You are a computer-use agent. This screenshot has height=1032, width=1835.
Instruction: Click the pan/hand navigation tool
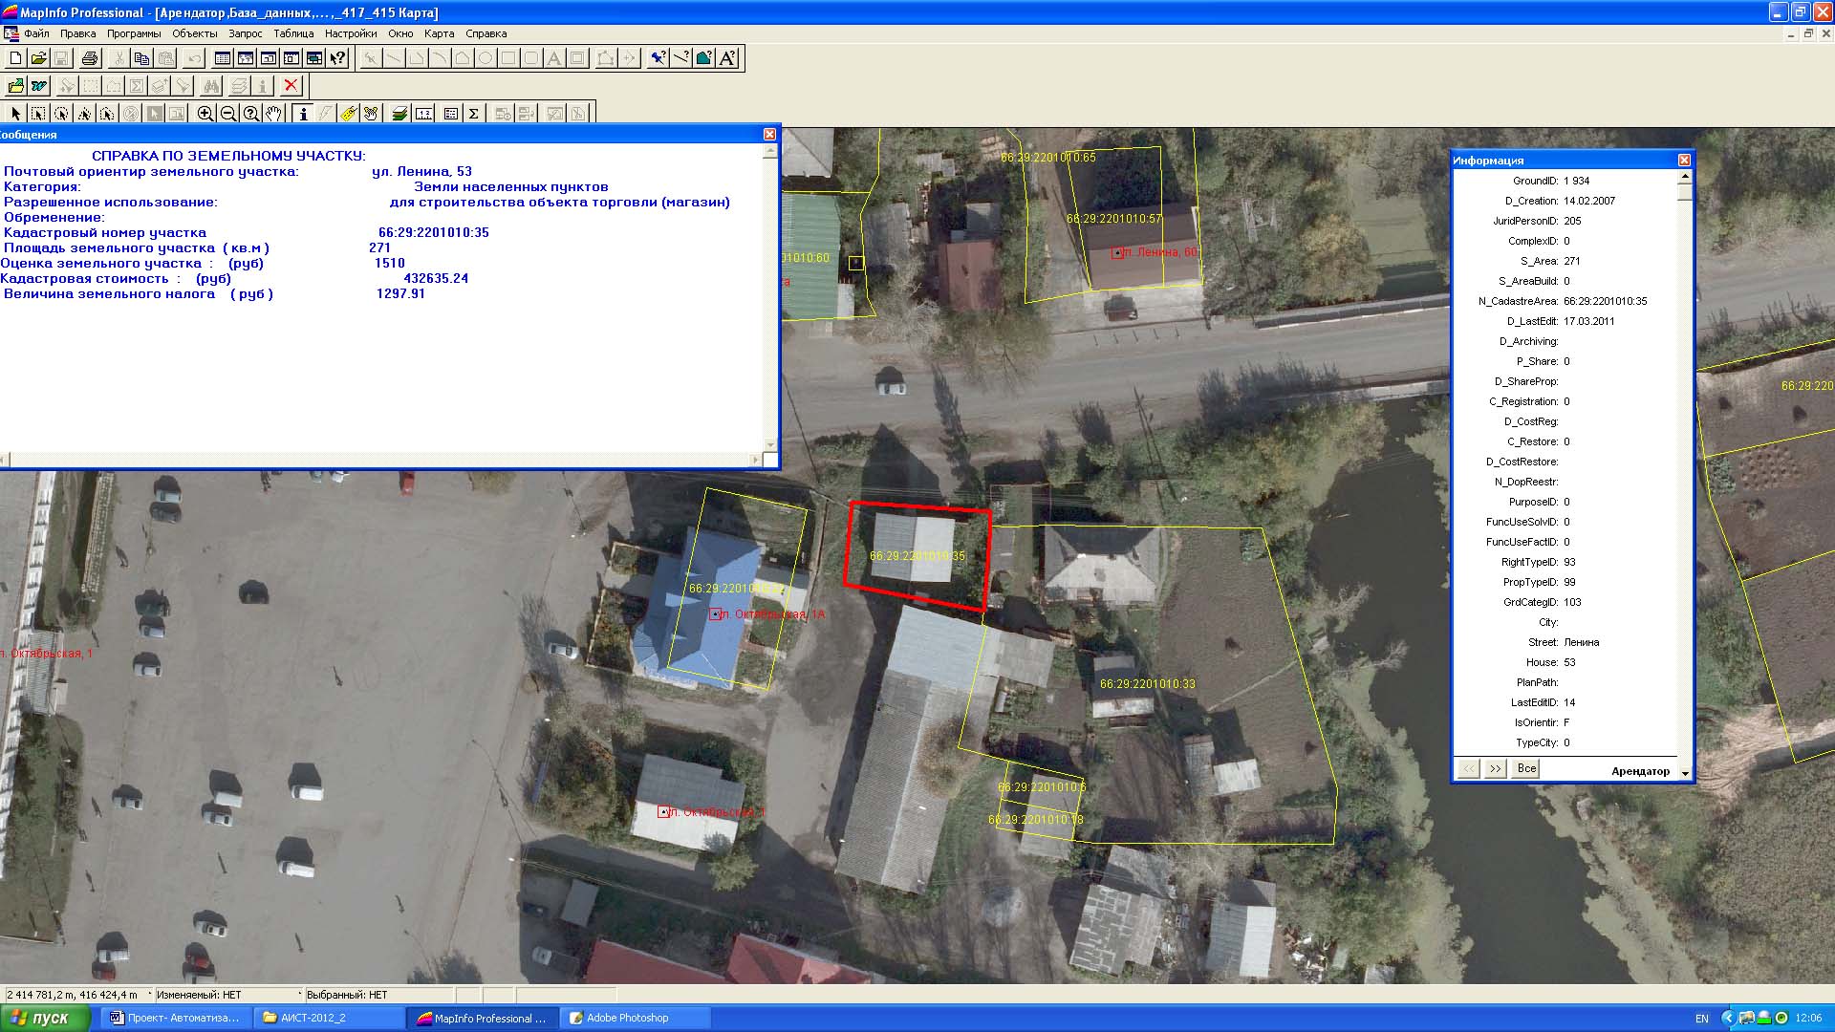click(x=272, y=114)
